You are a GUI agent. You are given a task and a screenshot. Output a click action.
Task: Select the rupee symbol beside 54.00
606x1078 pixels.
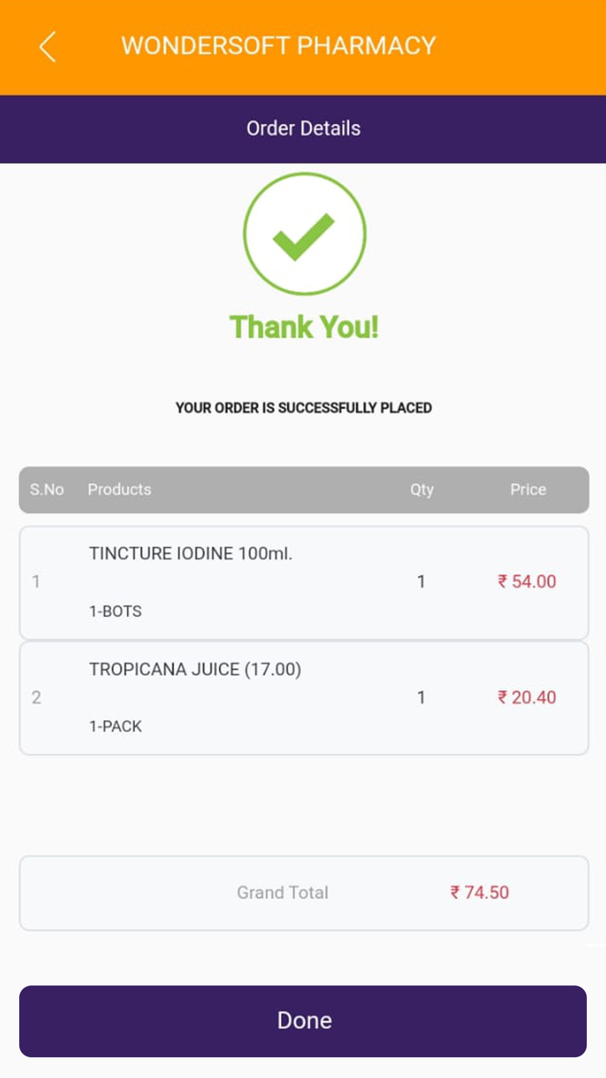504,581
